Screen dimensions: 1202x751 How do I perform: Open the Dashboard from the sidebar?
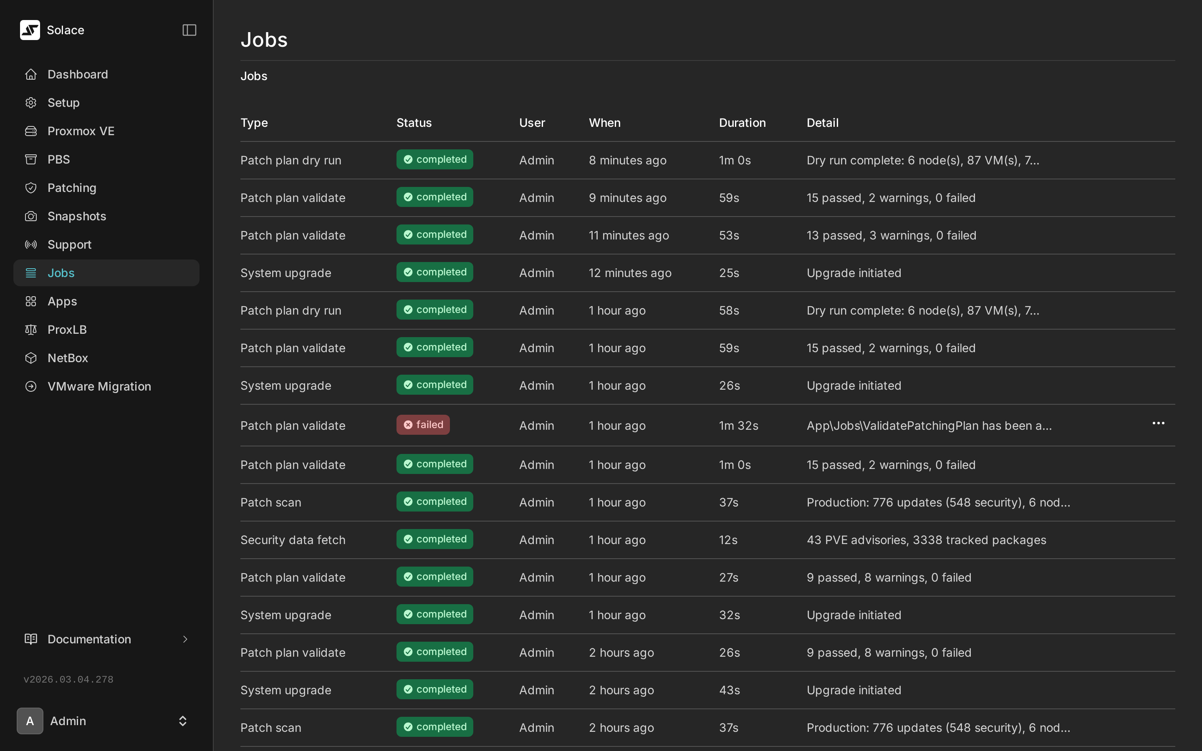[x=78, y=74]
